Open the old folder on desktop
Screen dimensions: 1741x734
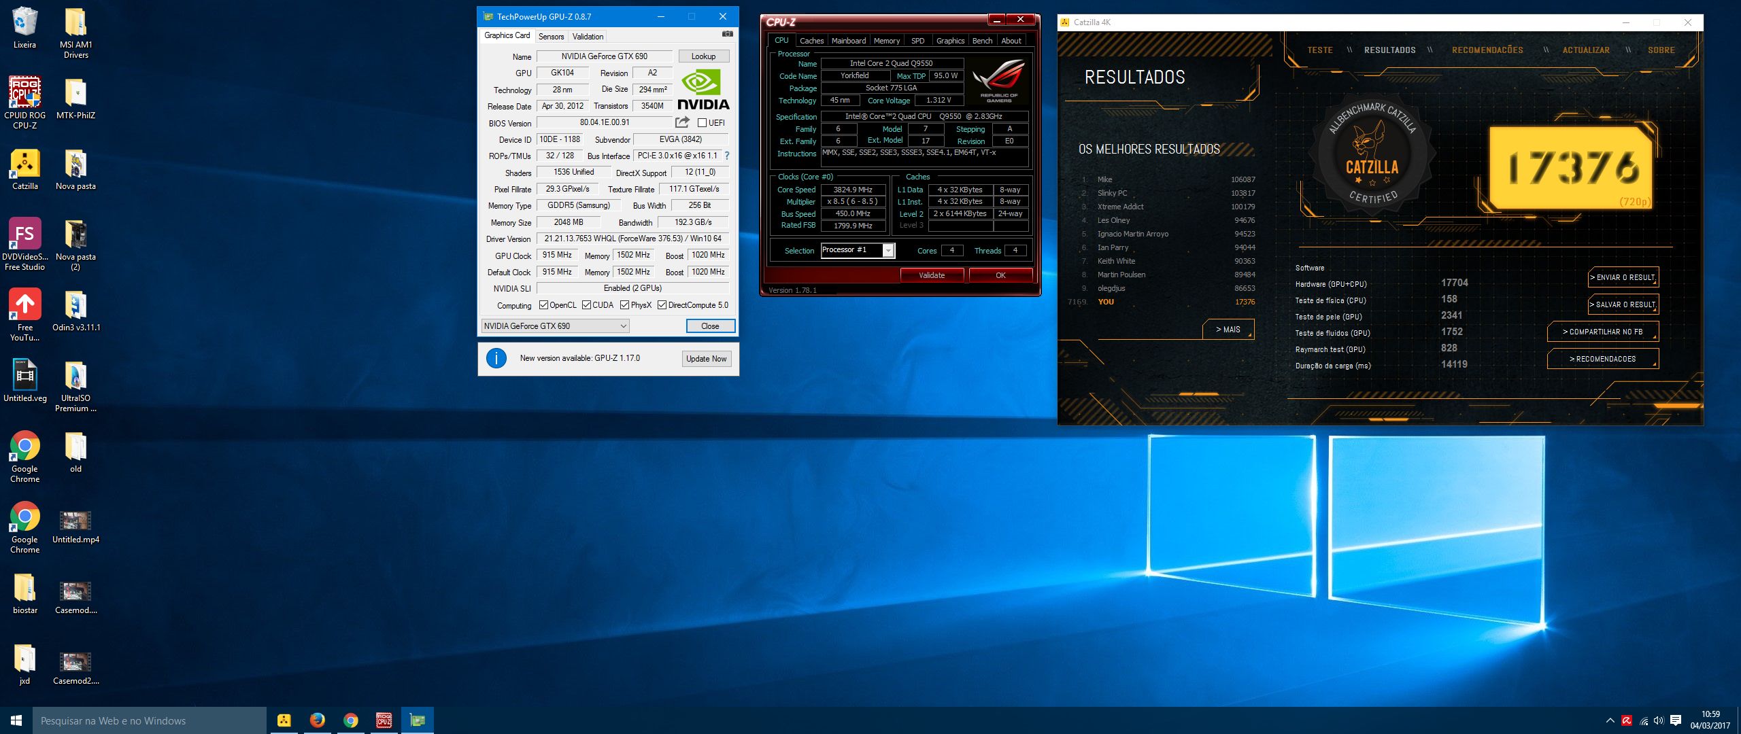click(75, 452)
